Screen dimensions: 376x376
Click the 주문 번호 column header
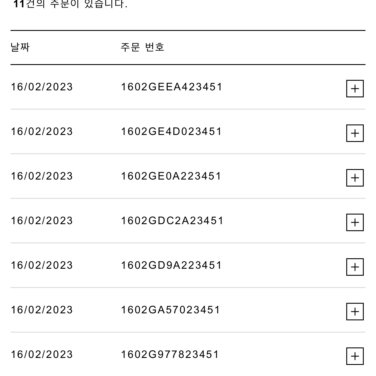(x=143, y=47)
